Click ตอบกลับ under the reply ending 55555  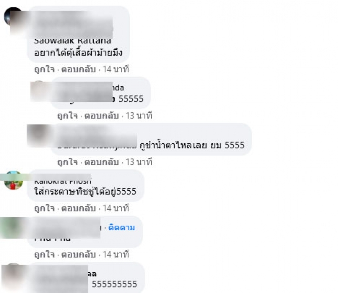pos(101,116)
